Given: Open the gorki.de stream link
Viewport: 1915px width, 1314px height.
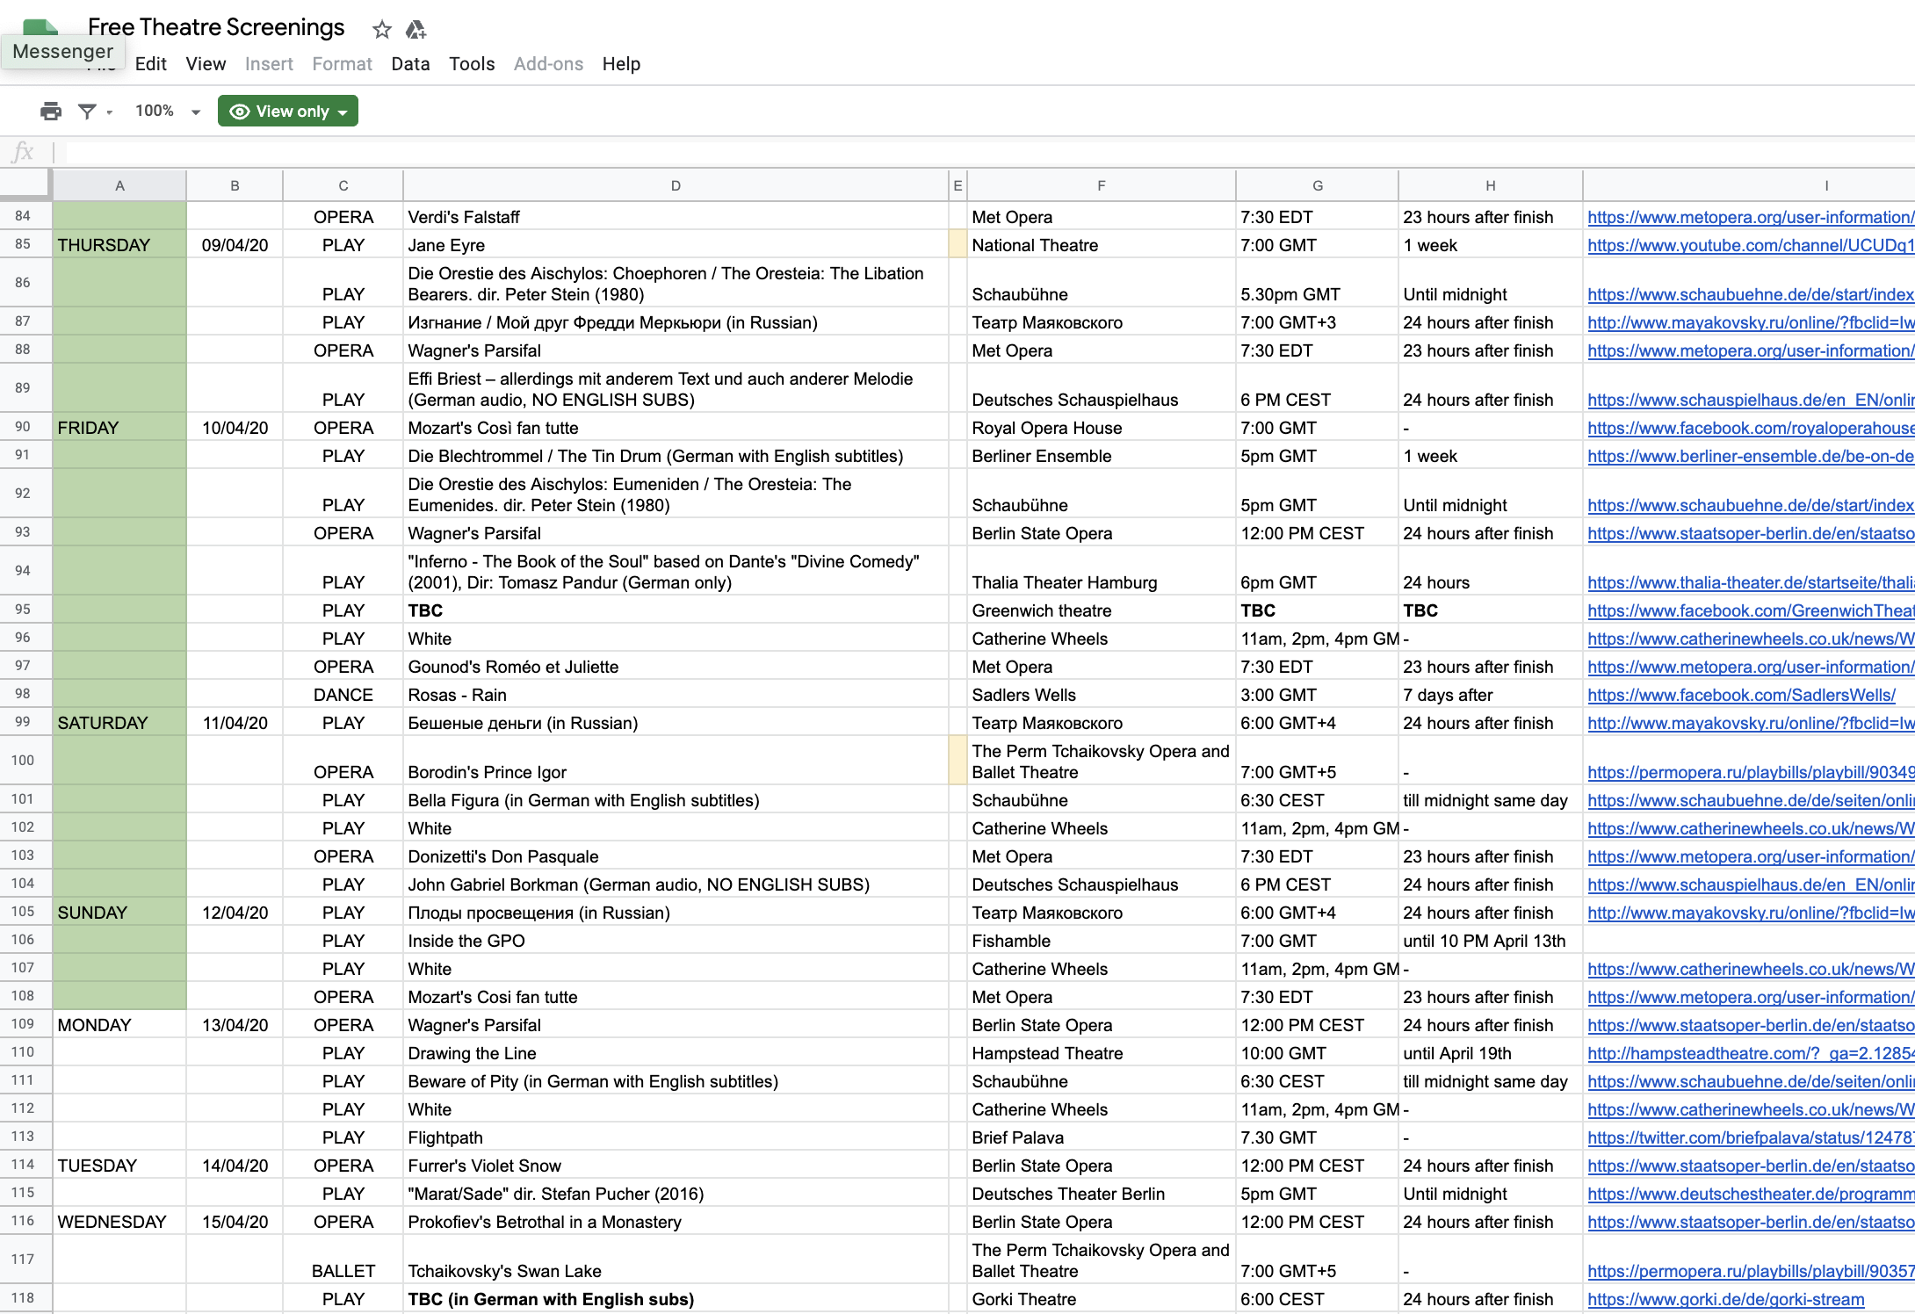Looking at the screenshot, I should point(1725,1299).
